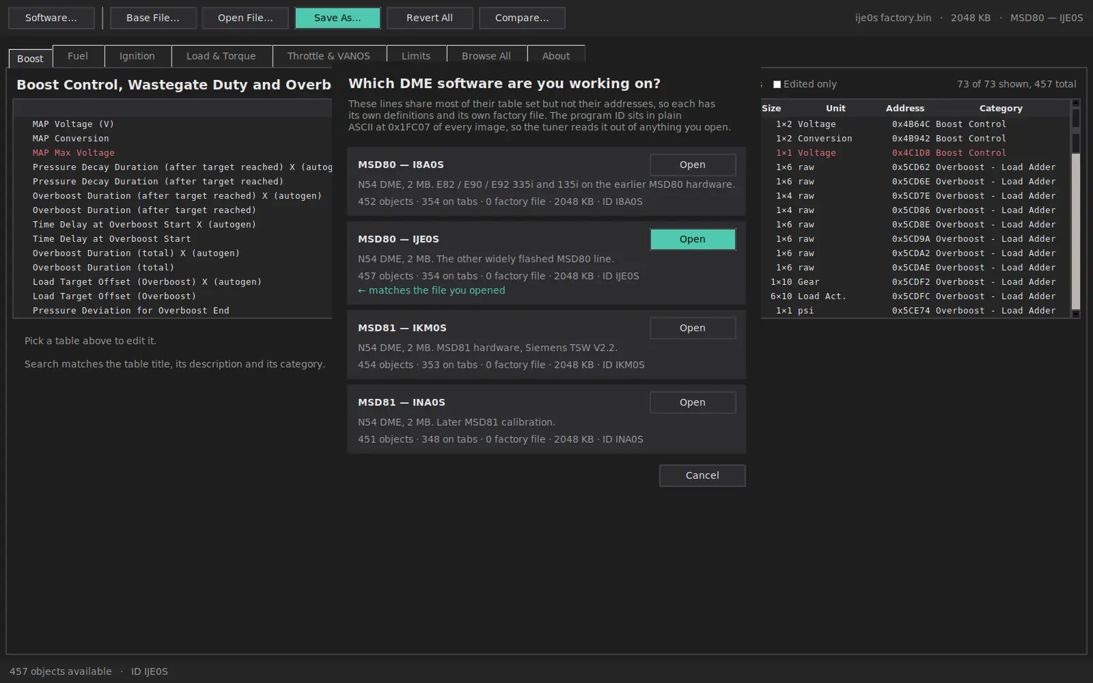This screenshot has width=1093, height=683.
Task: Click the ijе0s factory.bin filename in header
Action: (893, 18)
